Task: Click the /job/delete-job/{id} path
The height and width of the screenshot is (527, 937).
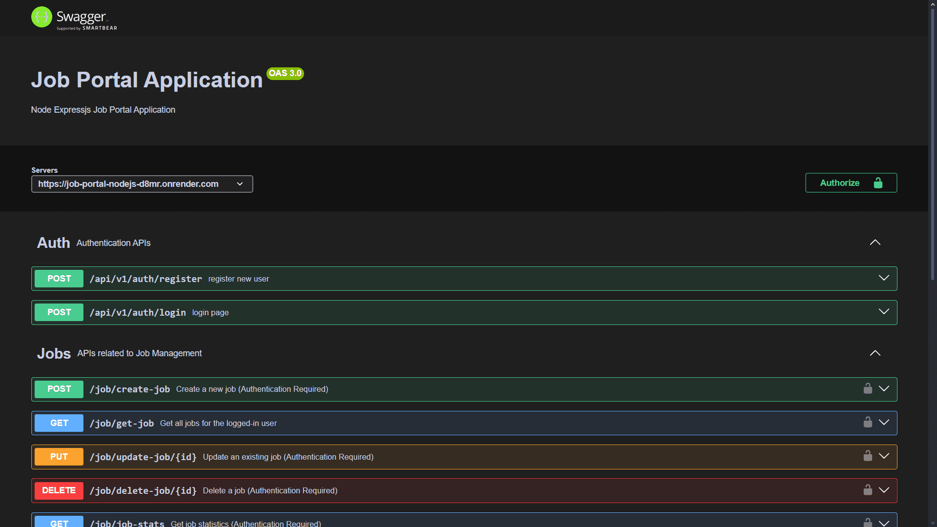Action: pyautogui.click(x=143, y=491)
